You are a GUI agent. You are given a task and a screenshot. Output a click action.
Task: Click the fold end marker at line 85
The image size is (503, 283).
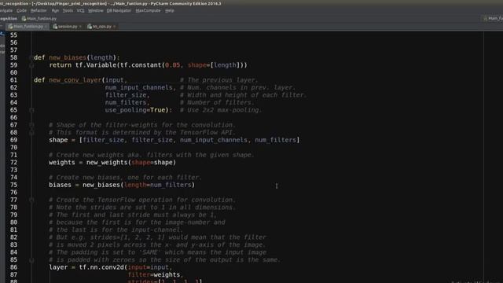[31, 260]
